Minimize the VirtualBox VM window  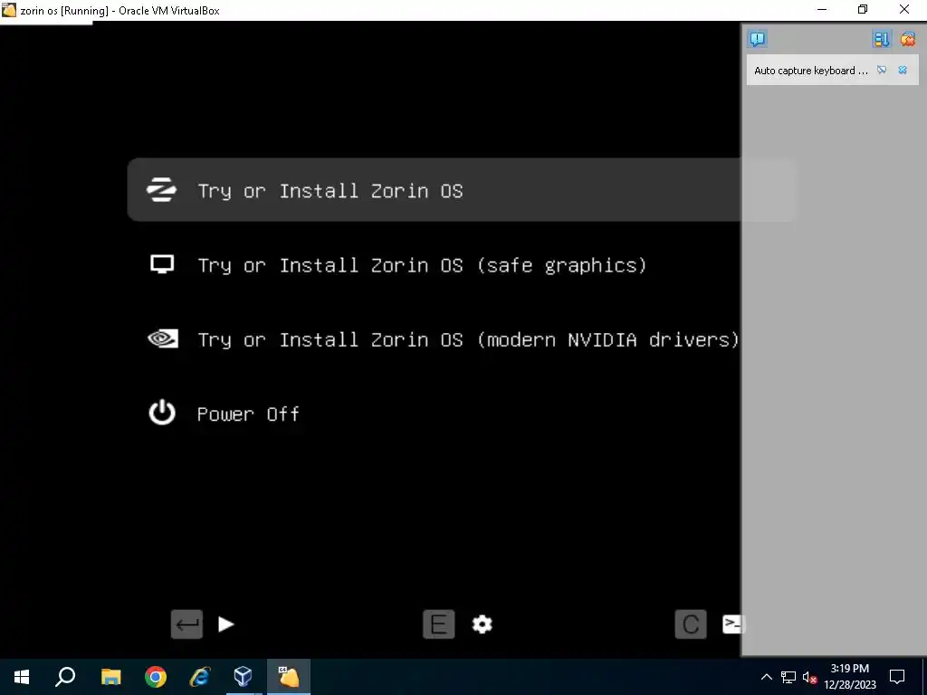click(x=822, y=9)
